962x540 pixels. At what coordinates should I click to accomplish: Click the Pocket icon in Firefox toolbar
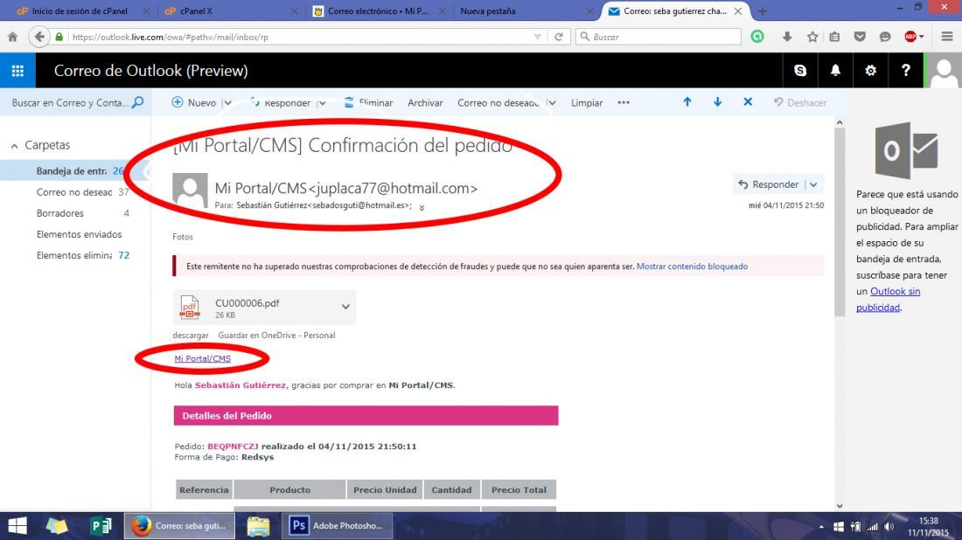pos(860,37)
